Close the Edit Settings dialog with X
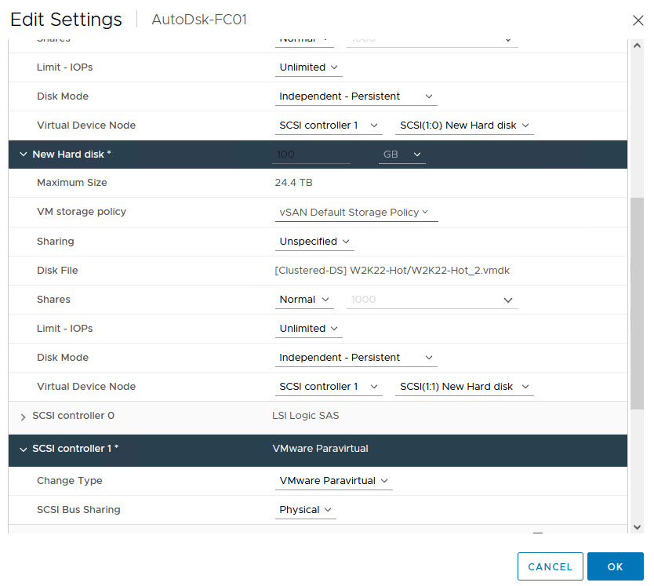Screen dimensions: 654x586 tap(638, 20)
